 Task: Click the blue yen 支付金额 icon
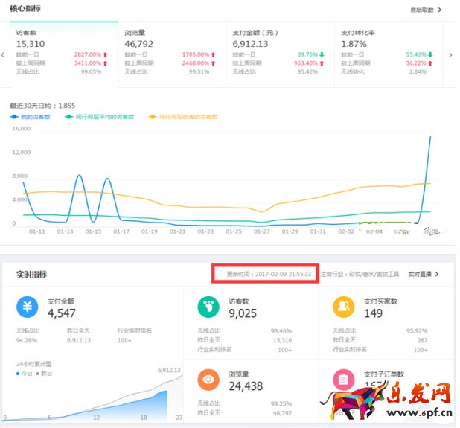tap(27, 307)
